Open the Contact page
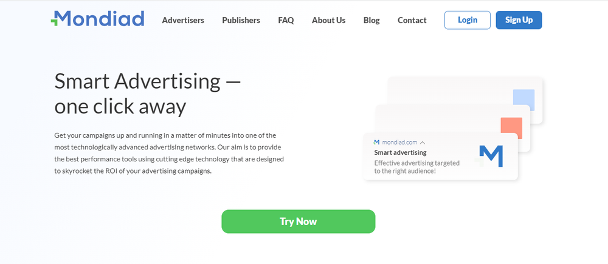This screenshot has height=264, width=608. coord(412,20)
